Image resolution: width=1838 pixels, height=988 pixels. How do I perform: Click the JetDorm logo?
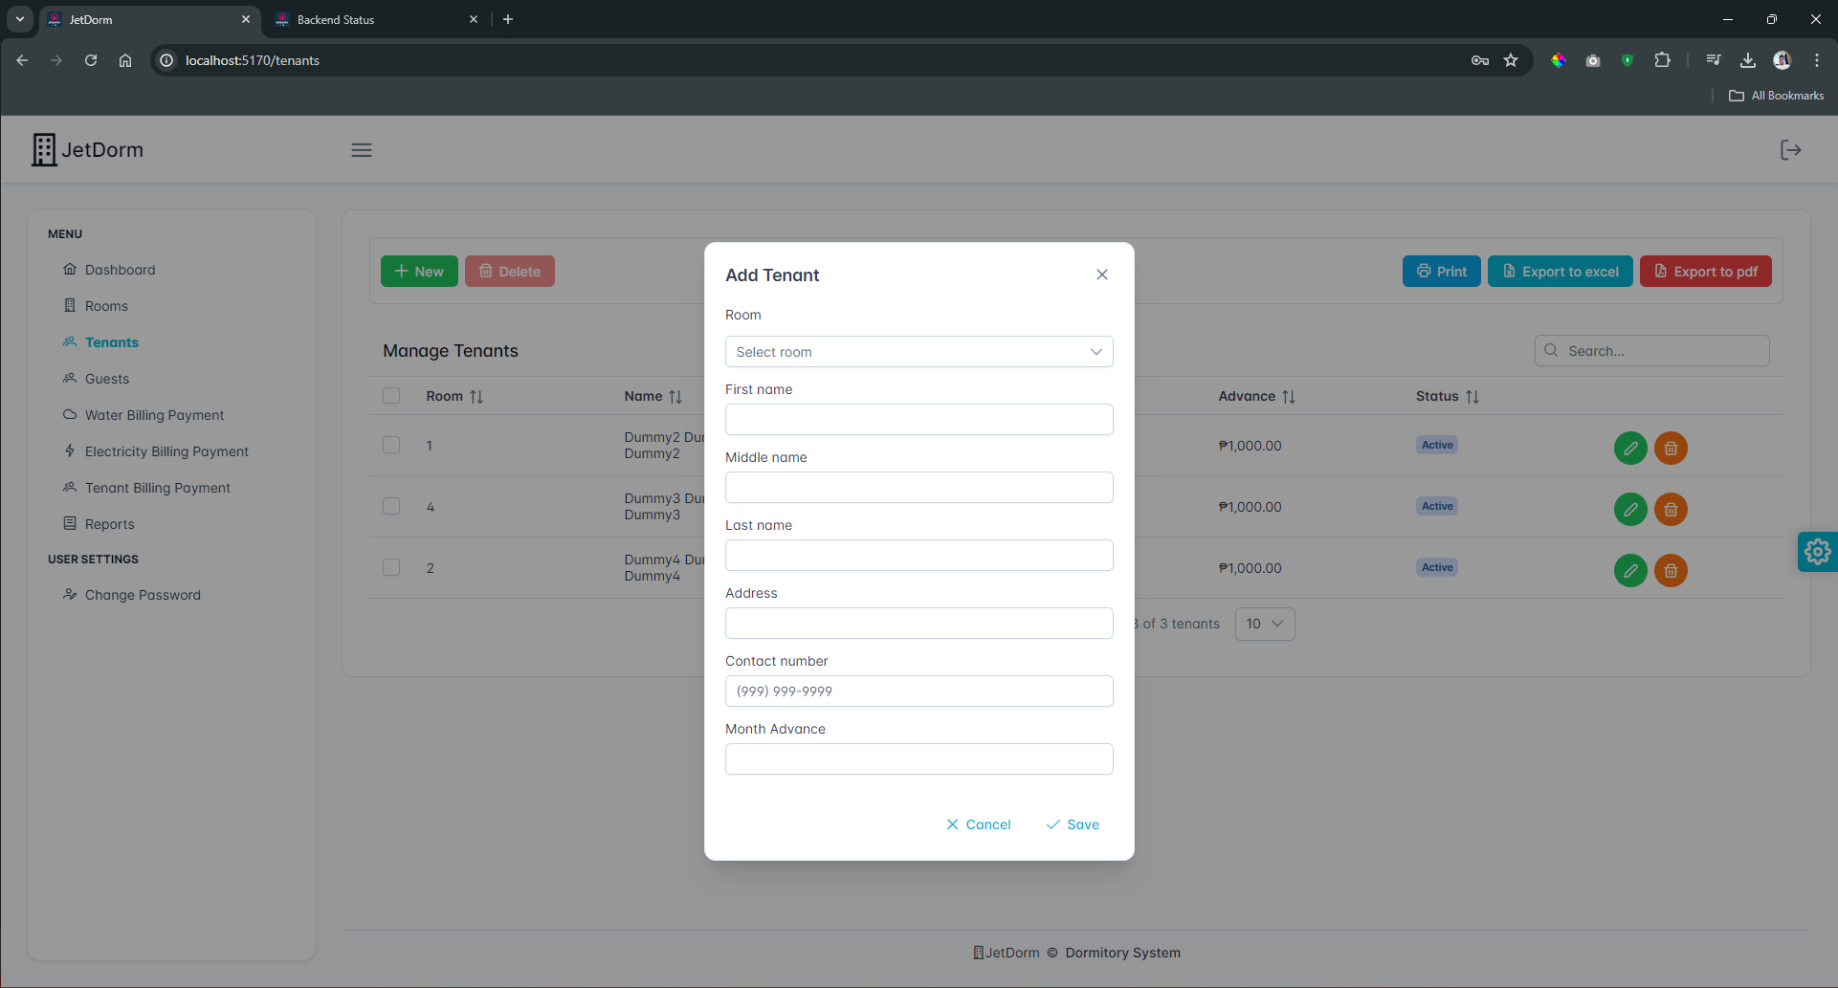click(87, 150)
